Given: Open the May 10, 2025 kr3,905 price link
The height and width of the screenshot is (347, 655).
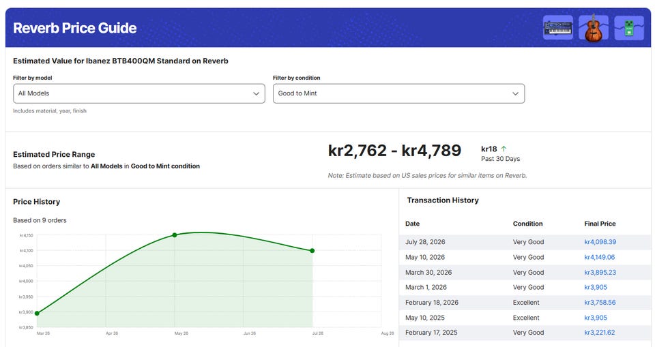Looking at the screenshot, I should [596, 318].
